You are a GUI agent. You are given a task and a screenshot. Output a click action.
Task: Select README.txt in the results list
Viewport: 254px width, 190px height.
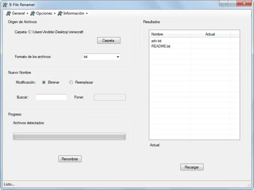(x=161, y=46)
